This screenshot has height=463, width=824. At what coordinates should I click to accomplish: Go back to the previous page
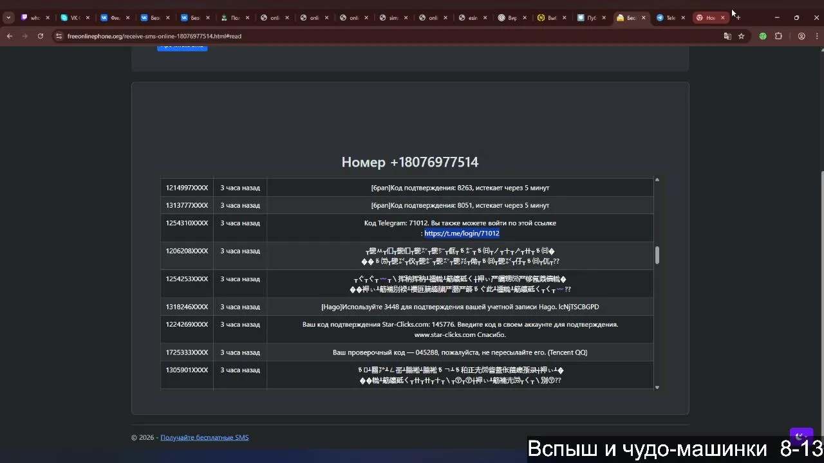coord(10,36)
